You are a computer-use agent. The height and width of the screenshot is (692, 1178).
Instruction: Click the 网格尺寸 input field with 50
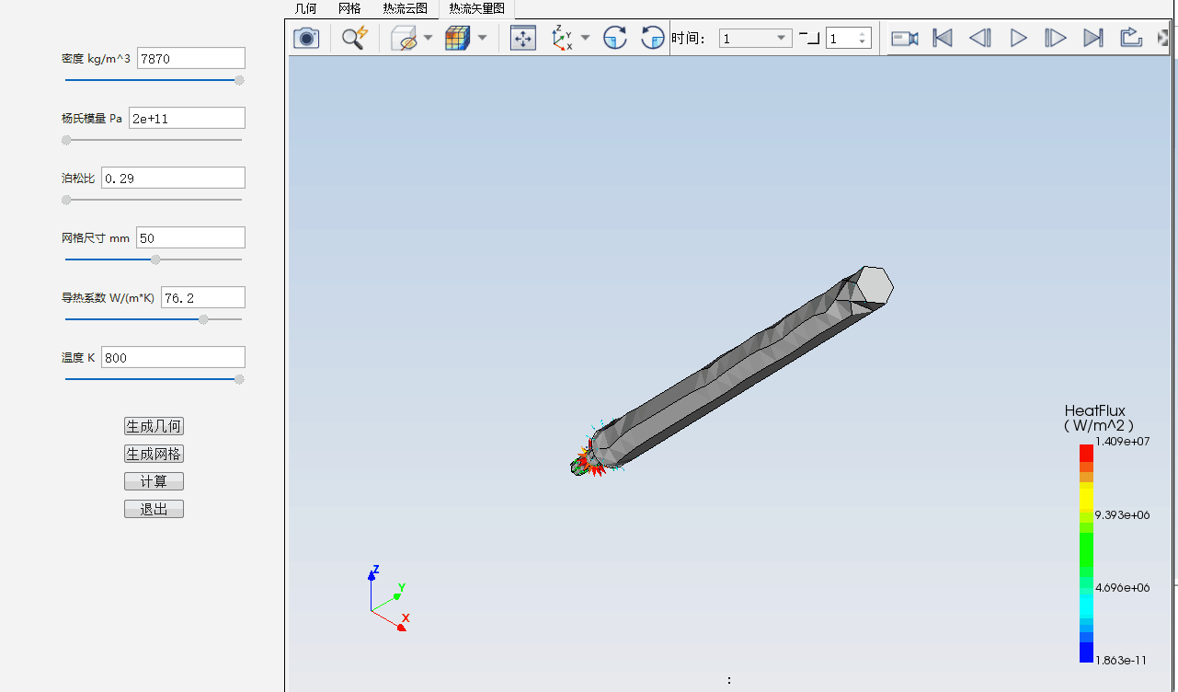pyautogui.click(x=190, y=237)
